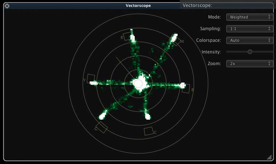Viewport: 276px width, 164px height.
Task: Click the blue (B) target box
Action: (186, 88)
